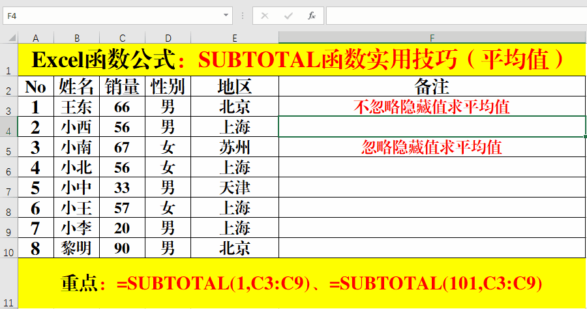Select row 10 header
This screenshot has height=309, width=587.
[x=8, y=248]
